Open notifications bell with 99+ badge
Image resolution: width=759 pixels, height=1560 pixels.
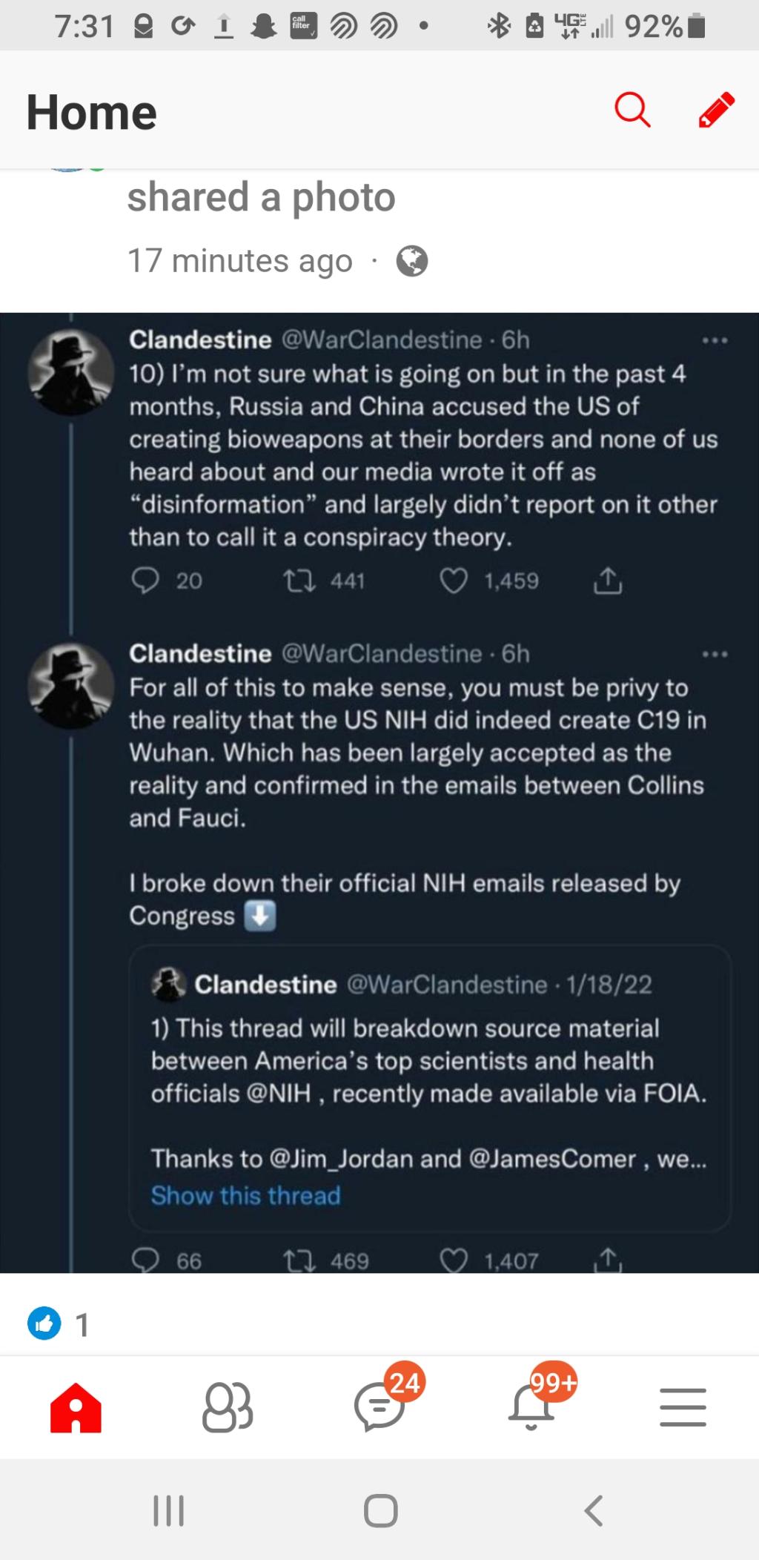coord(531,1406)
